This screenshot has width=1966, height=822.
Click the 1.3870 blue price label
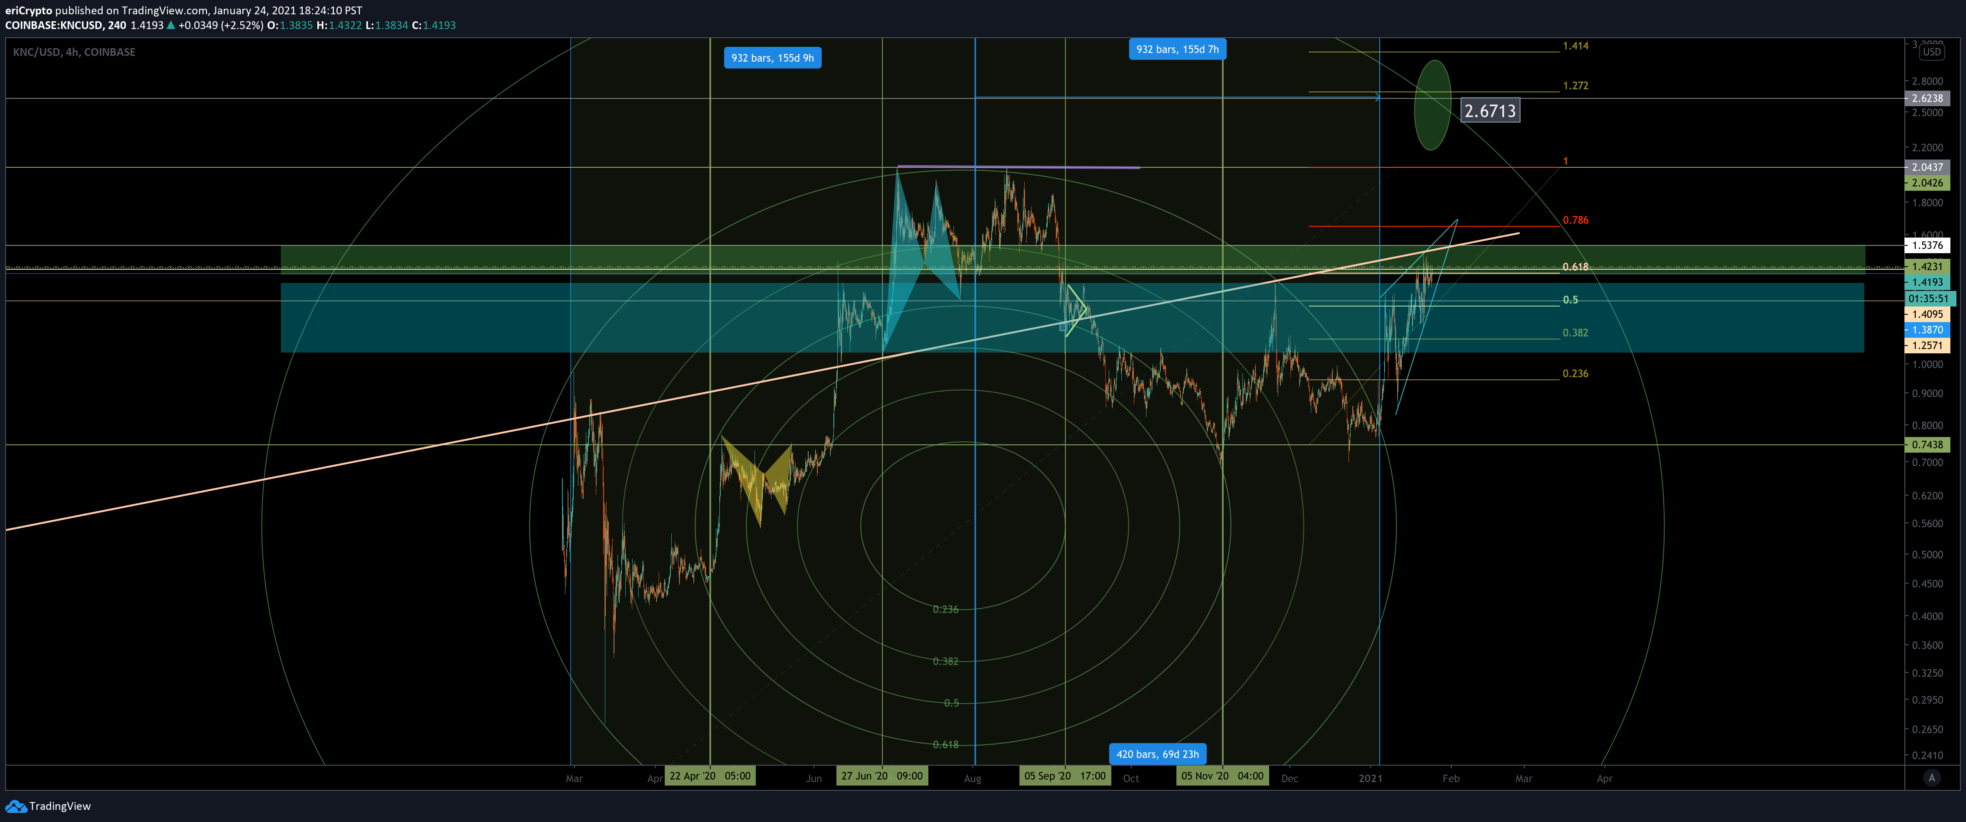click(1927, 330)
